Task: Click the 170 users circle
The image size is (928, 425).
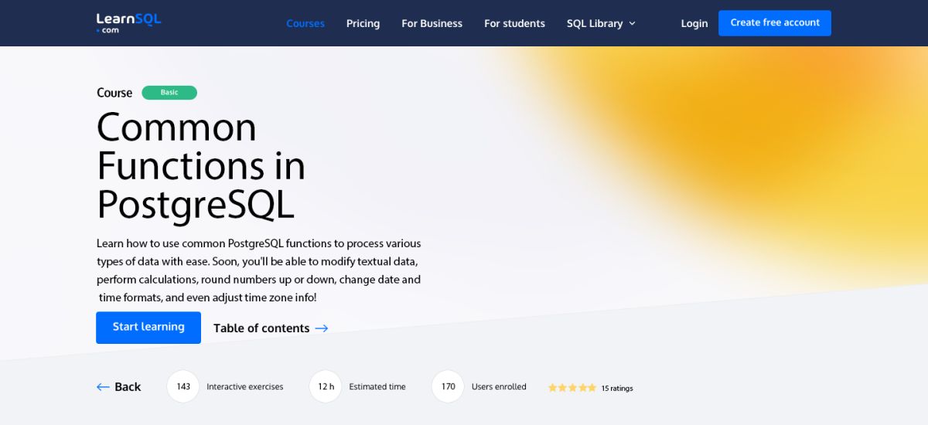Action: pos(448,386)
